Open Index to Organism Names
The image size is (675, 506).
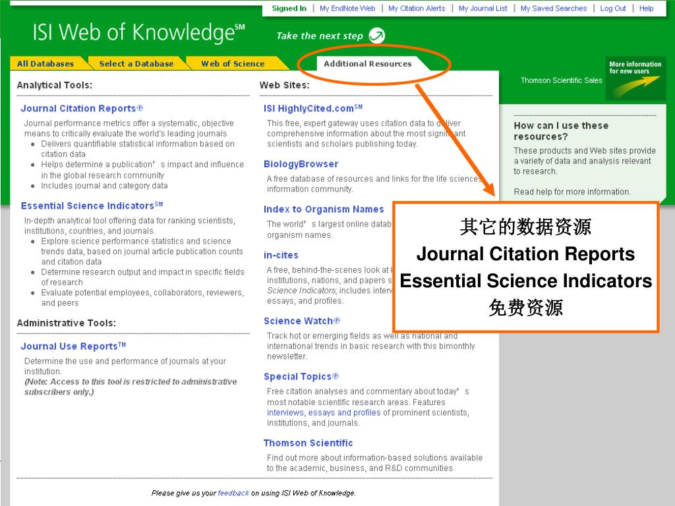(324, 209)
